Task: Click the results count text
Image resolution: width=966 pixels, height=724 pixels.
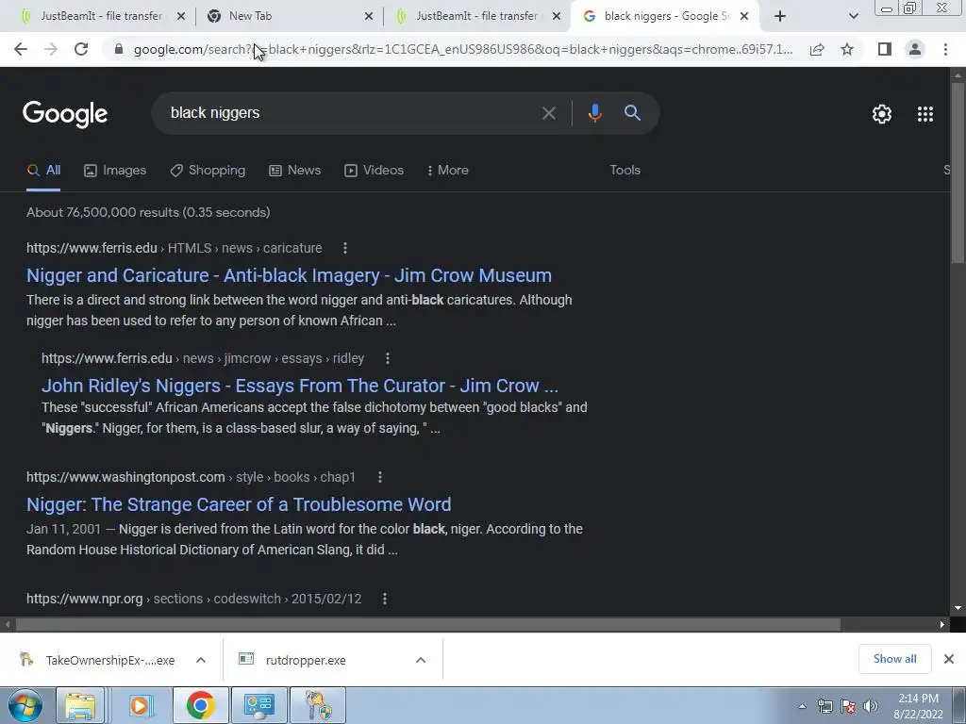Action: coord(148,212)
